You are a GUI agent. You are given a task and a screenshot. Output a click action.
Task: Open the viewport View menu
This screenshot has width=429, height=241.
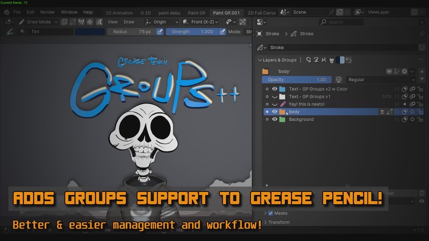point(112,22)
